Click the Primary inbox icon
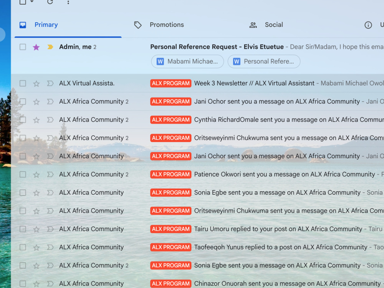The image size is (384, 288). pyautogui.click(x=23, y=25)
